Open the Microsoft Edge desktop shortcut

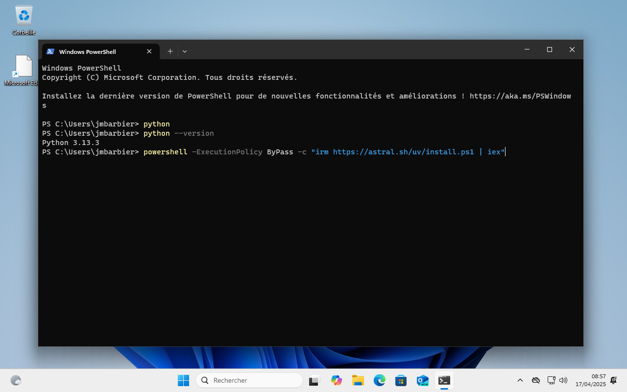pos(23,70)
